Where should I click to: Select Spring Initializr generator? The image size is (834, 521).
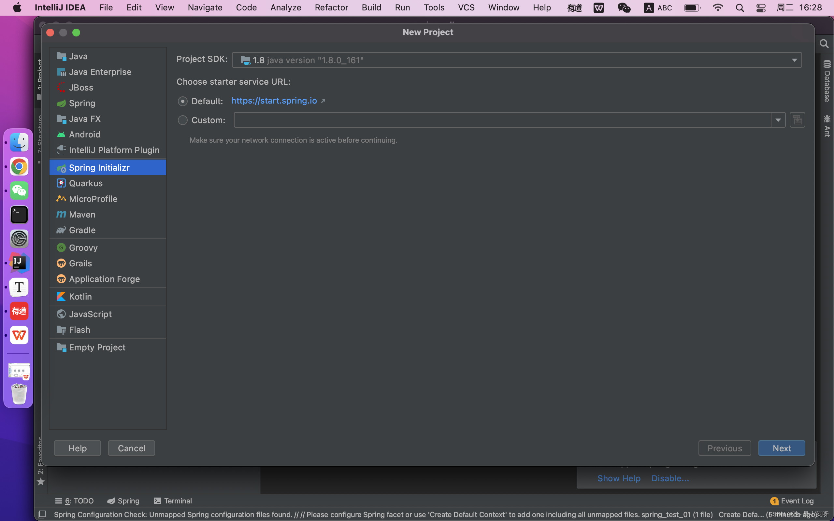pos(108,167)
